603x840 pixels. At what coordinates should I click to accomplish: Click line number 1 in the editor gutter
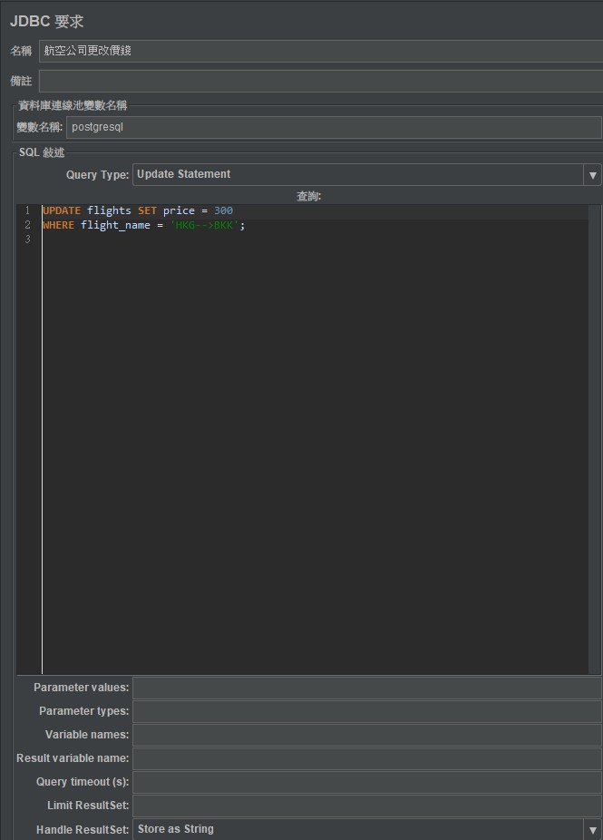click(27, 210)
